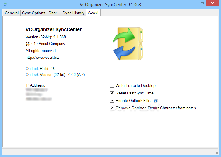
Task: Click 'Outlook Version (32-bit): 2013 (A 2)' text
Action: tap(55, 74)
